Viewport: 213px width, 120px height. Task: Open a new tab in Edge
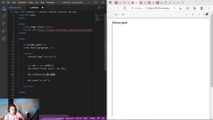[x=183, y=3]
